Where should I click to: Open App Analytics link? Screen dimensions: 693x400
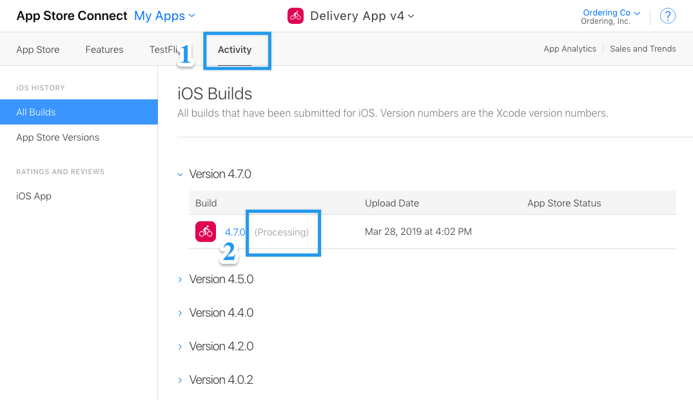(x=570, y=48)
